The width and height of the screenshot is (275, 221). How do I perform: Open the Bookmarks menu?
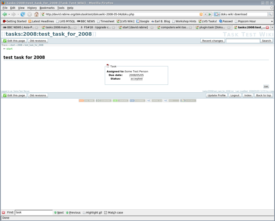click(47, 8)
